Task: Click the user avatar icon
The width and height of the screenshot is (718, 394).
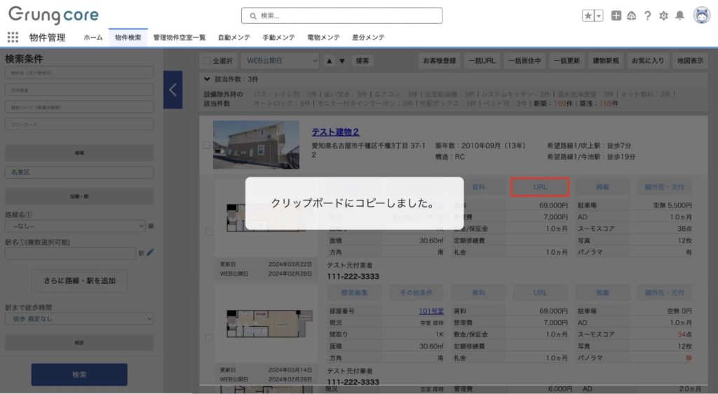Action: (x=701, y=15)
